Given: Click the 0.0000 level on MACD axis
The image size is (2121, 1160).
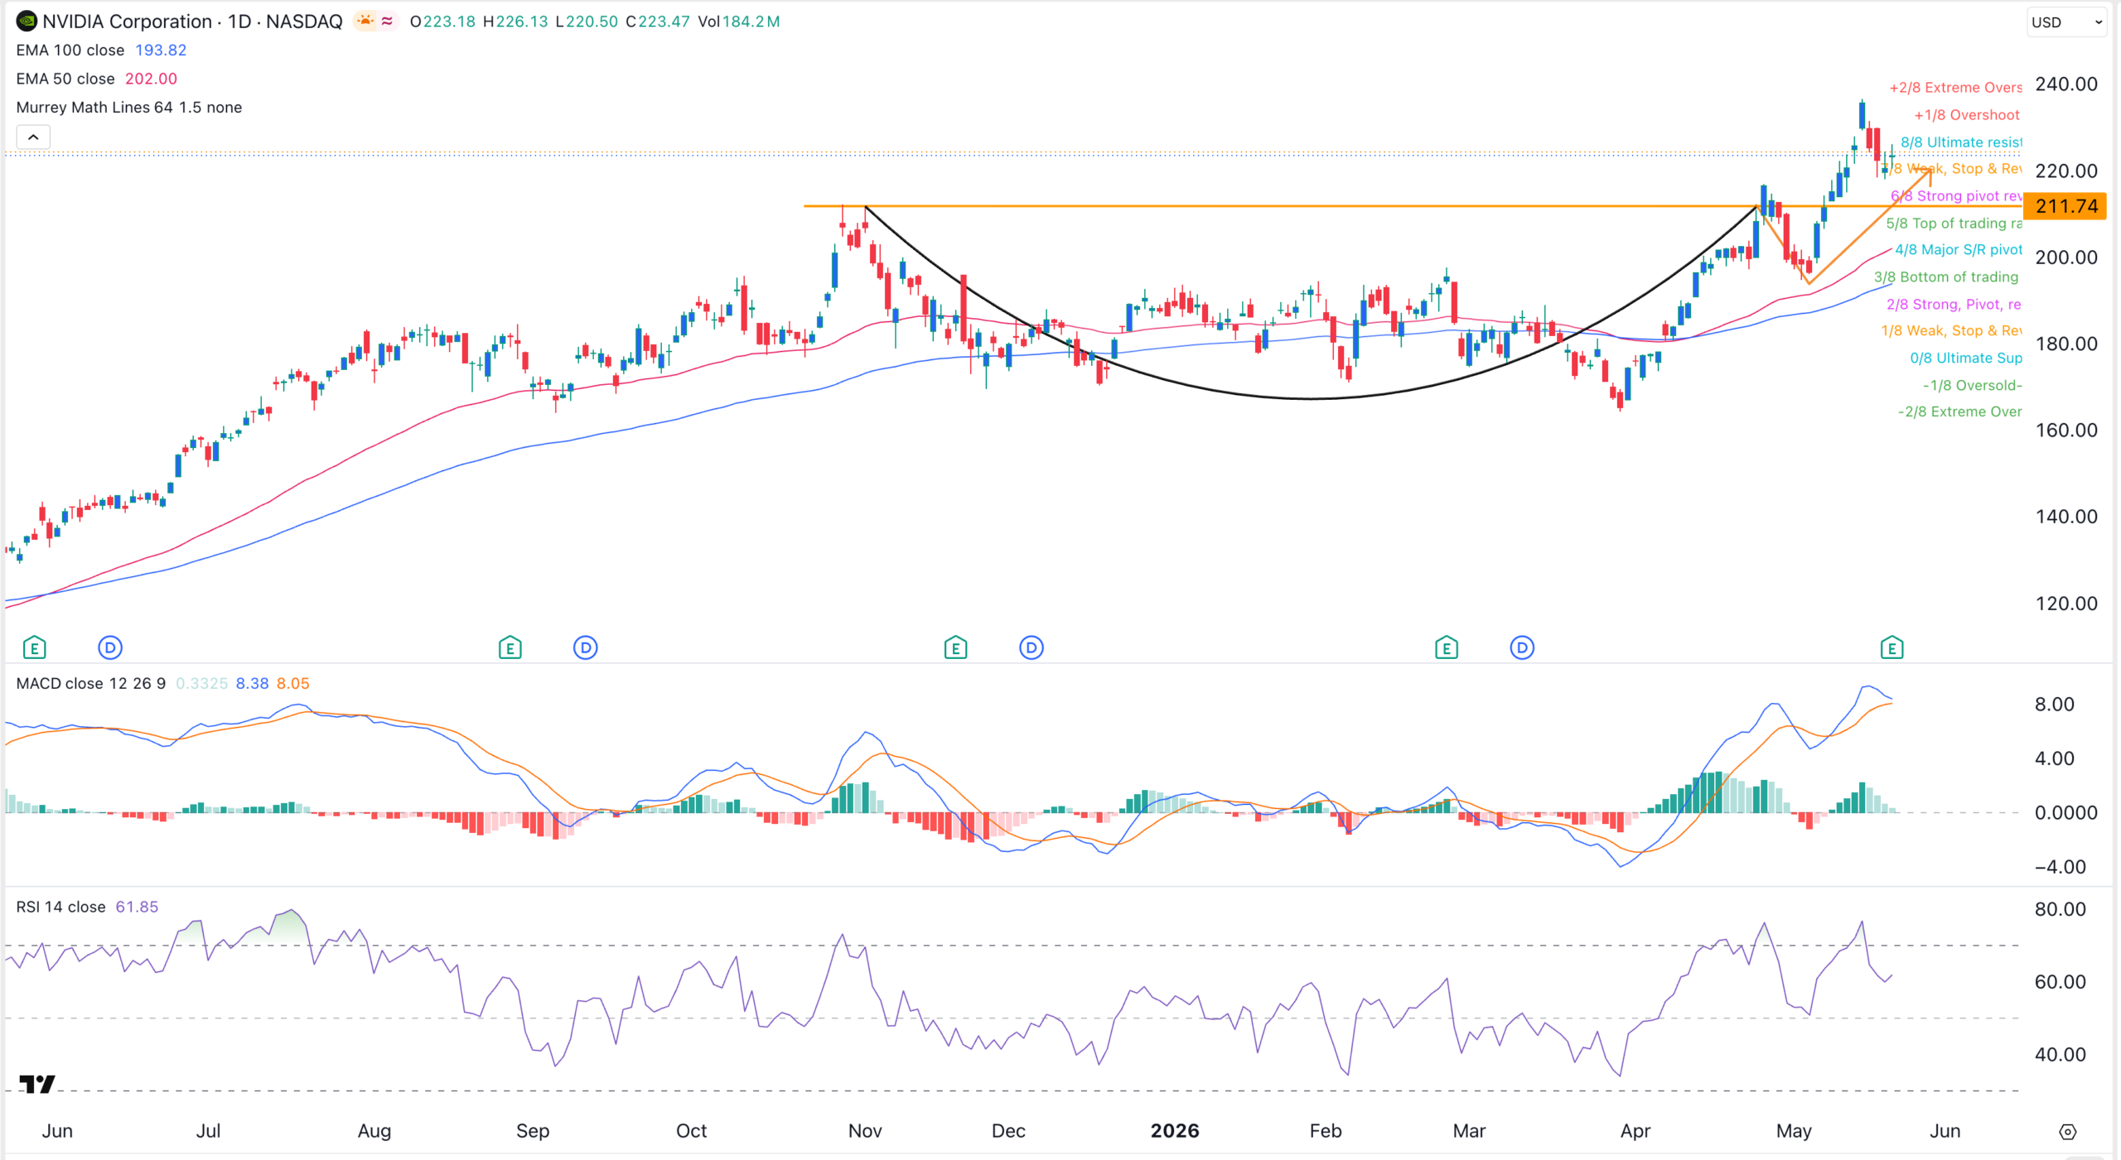Looking at the screenshot, I should coord(2066,813).
